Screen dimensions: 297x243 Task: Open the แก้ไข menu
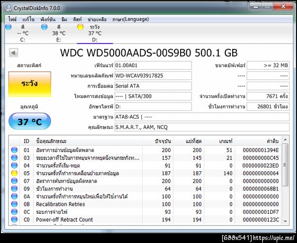click(x=28, y=19)
